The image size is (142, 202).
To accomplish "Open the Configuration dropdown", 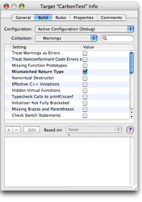I will pyautogui.click(x=85, y=29).
